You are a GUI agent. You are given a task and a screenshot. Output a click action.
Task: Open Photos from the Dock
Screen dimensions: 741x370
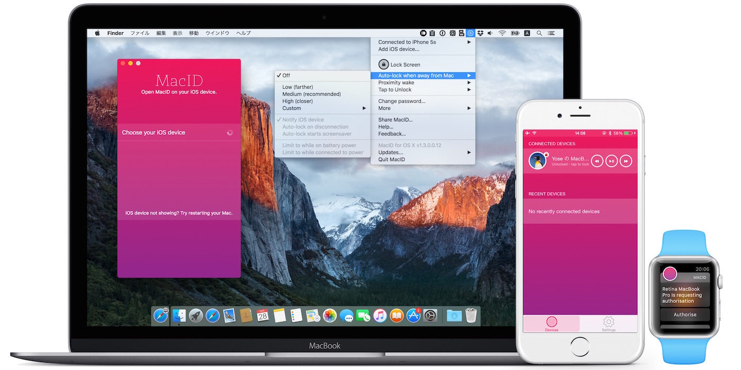330,316
